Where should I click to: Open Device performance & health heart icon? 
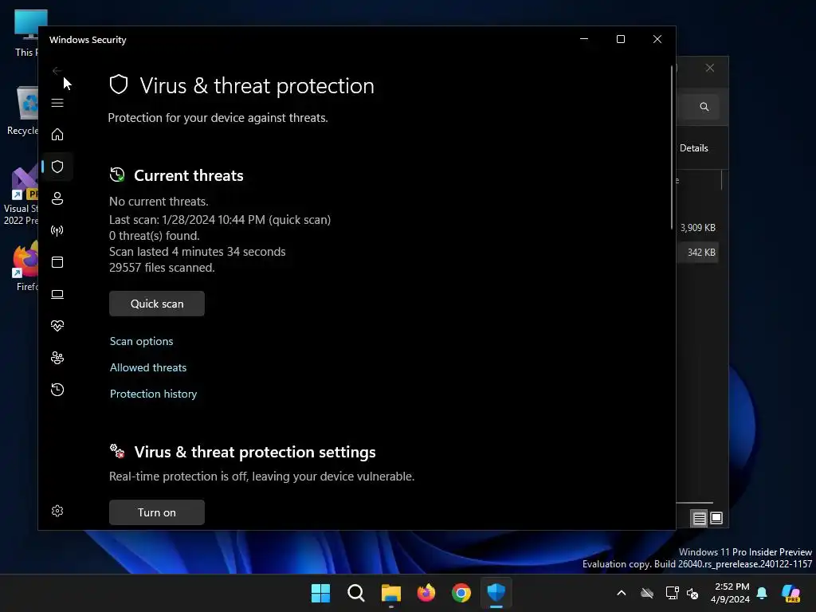pyautogui.click(x=57, y=326)
